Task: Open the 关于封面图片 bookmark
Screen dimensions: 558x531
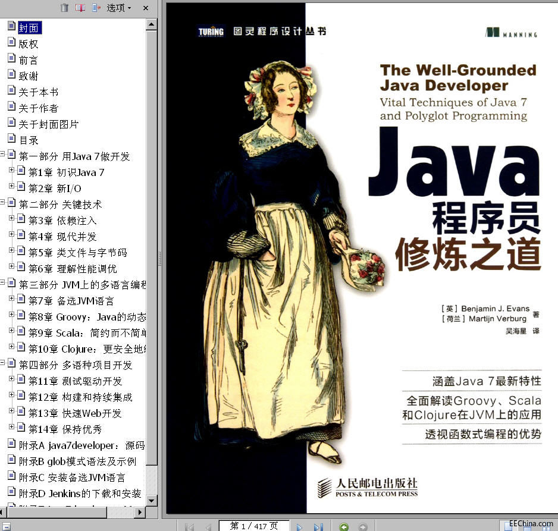Action: coord(48,124)
